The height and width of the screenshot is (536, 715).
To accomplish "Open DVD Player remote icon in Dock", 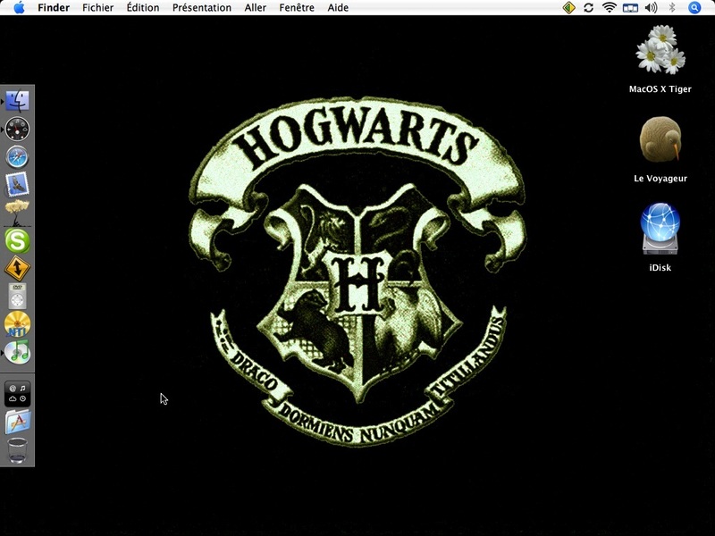I will tap(17, 297).
